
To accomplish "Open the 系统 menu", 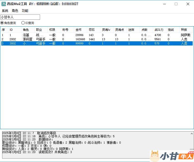I will pyautogui.click(x=5, y=11).
